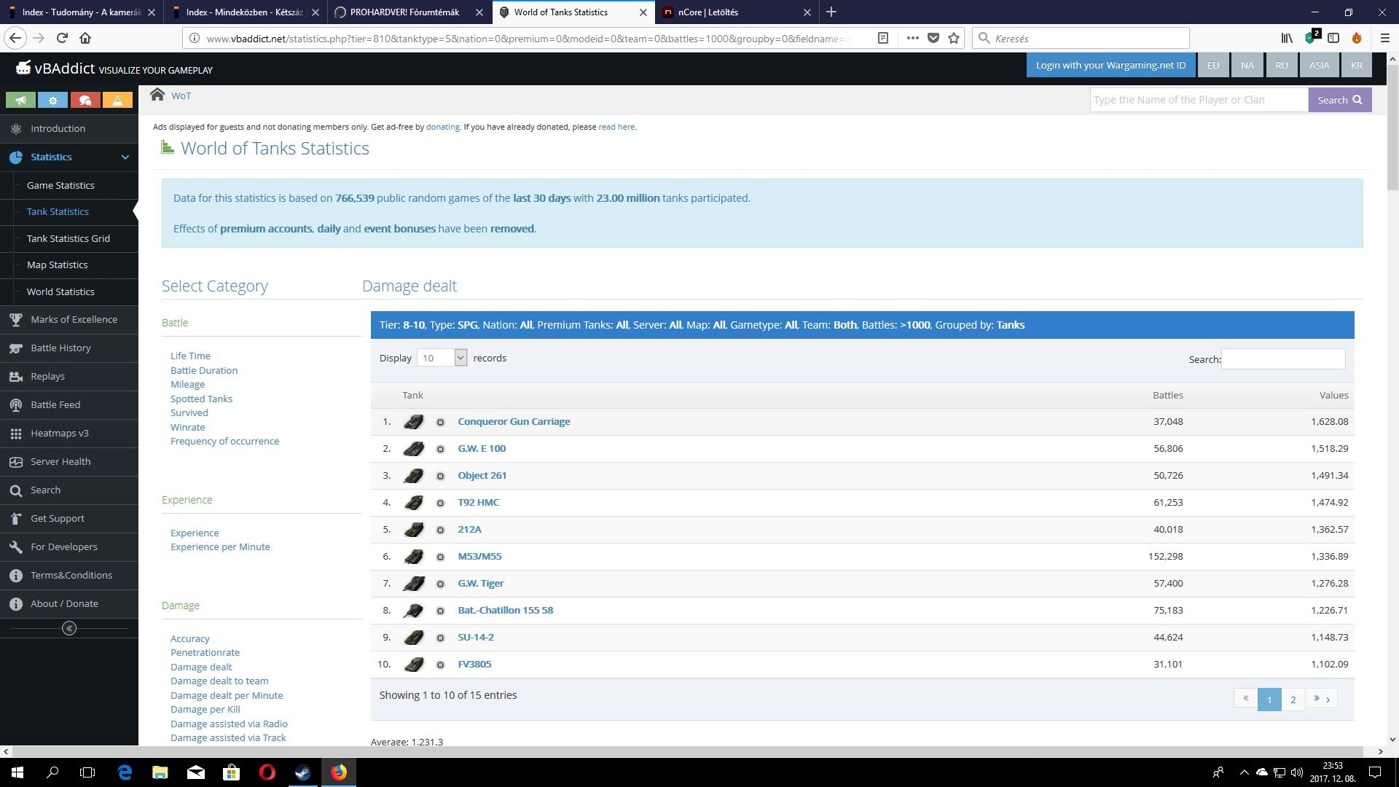Open the Firefox library icon
Screen dimensions: 1399x787
click(1287, 38)
